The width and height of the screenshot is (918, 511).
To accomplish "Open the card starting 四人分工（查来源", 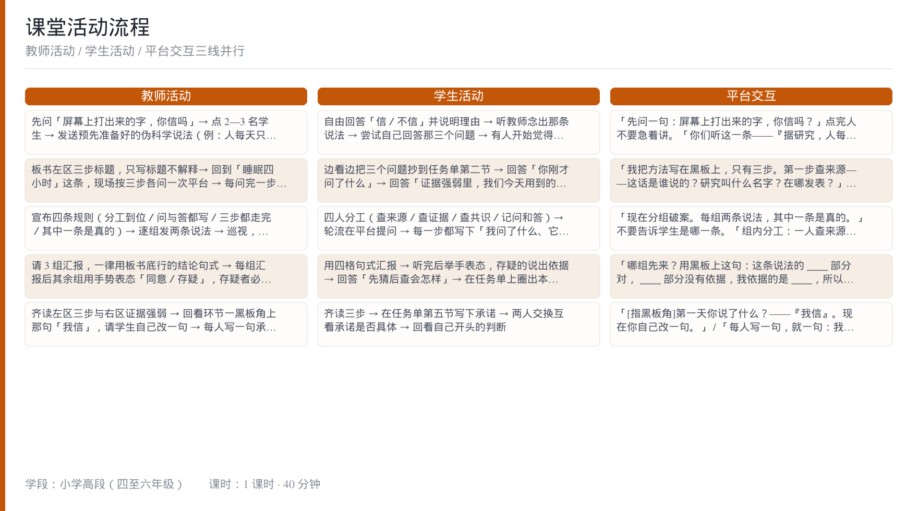I will [458, 228].
